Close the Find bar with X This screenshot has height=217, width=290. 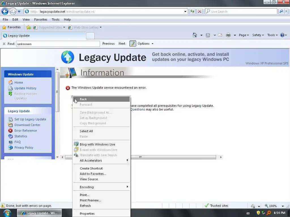[4, 44]
